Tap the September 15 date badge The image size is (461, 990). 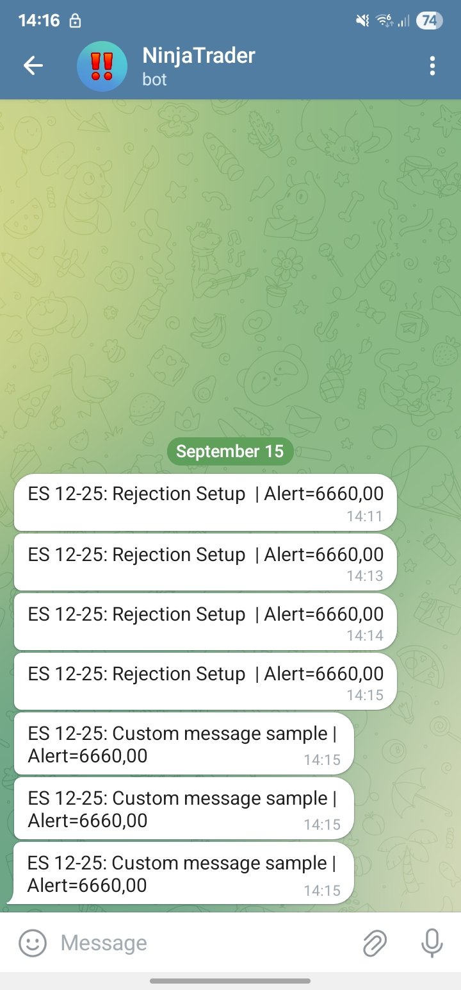pos(230,451)
